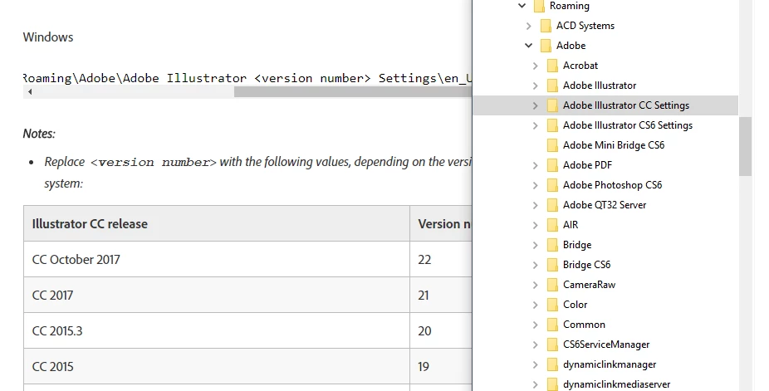
Task: Select the dynamiclinkmediaserver folder label
Action: pyautogui.click(x=616, y=384)
